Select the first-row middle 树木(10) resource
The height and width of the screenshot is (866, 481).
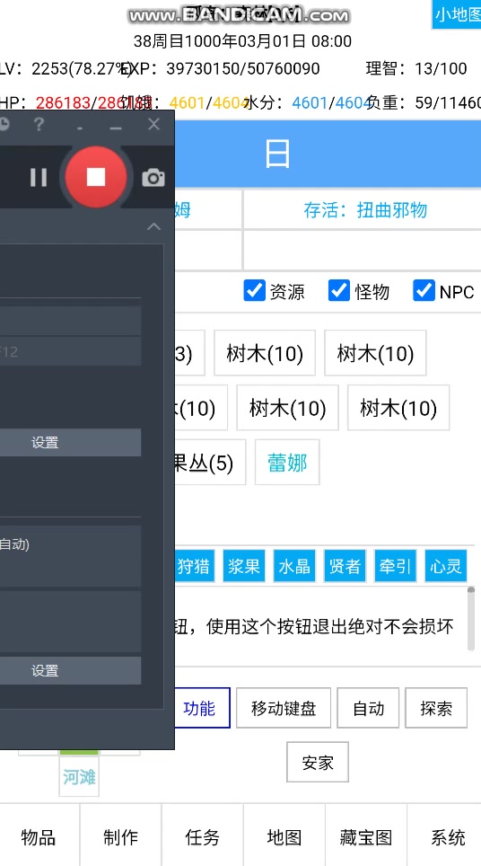[x=265, y=353]
